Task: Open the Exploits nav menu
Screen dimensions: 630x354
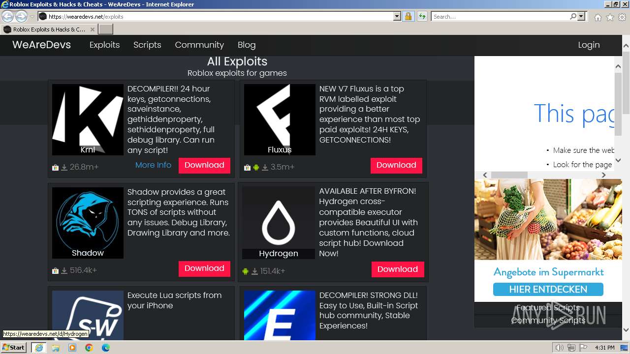Action: tap(104, 45)
